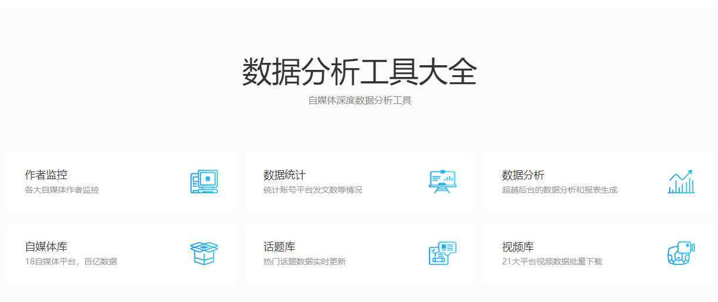Open the 话题库 title link
The image size is (718, 302).
[279, 247]
